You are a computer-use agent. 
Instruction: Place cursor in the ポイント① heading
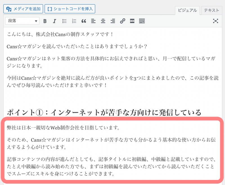point(104,112)
